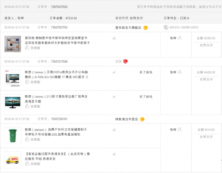Open the 绿联清洁专营店 shop link
The image size is (222, 173).
(127, 119)
